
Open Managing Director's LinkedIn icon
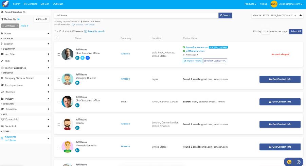[x=77, y=83]
